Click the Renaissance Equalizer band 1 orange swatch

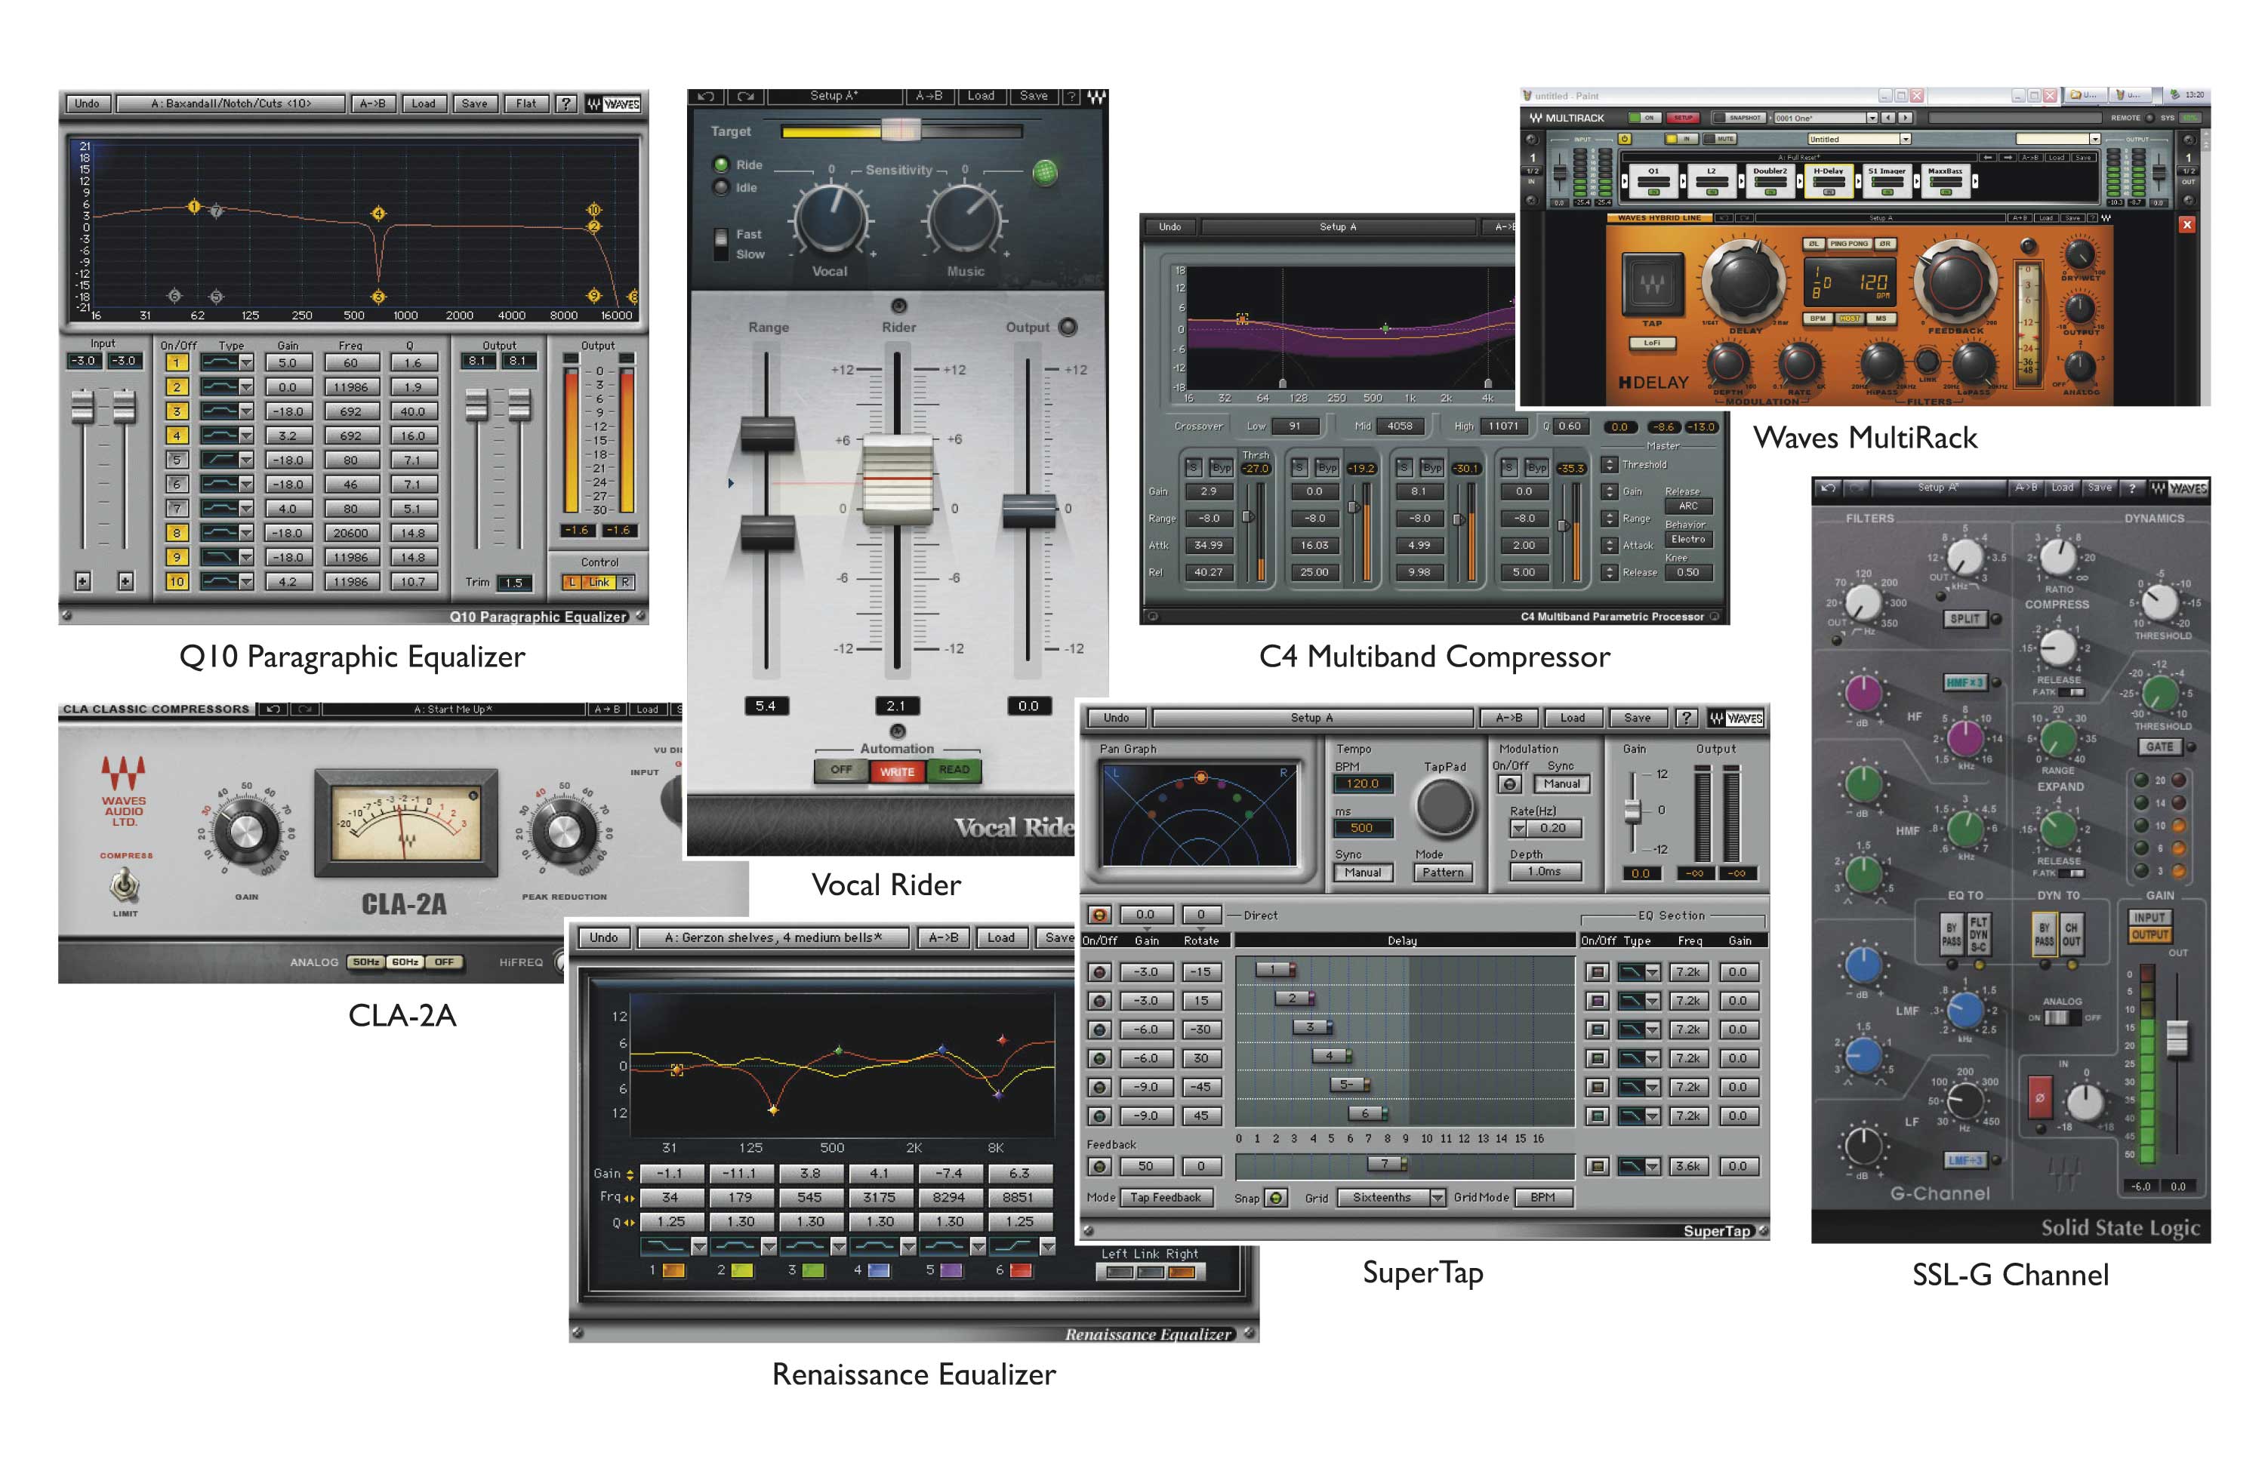(673, 1270)
